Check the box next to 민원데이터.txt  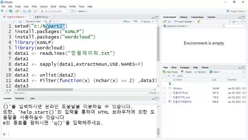pos(164,93)
